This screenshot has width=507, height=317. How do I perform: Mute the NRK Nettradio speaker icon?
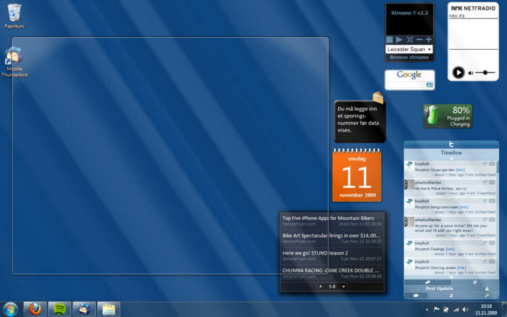click(x=470, y=73)
